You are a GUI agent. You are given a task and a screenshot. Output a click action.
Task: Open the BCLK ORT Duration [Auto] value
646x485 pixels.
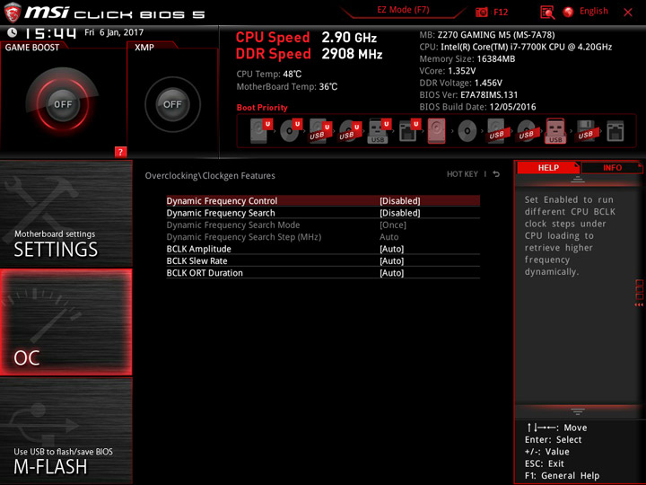point(391,273)
